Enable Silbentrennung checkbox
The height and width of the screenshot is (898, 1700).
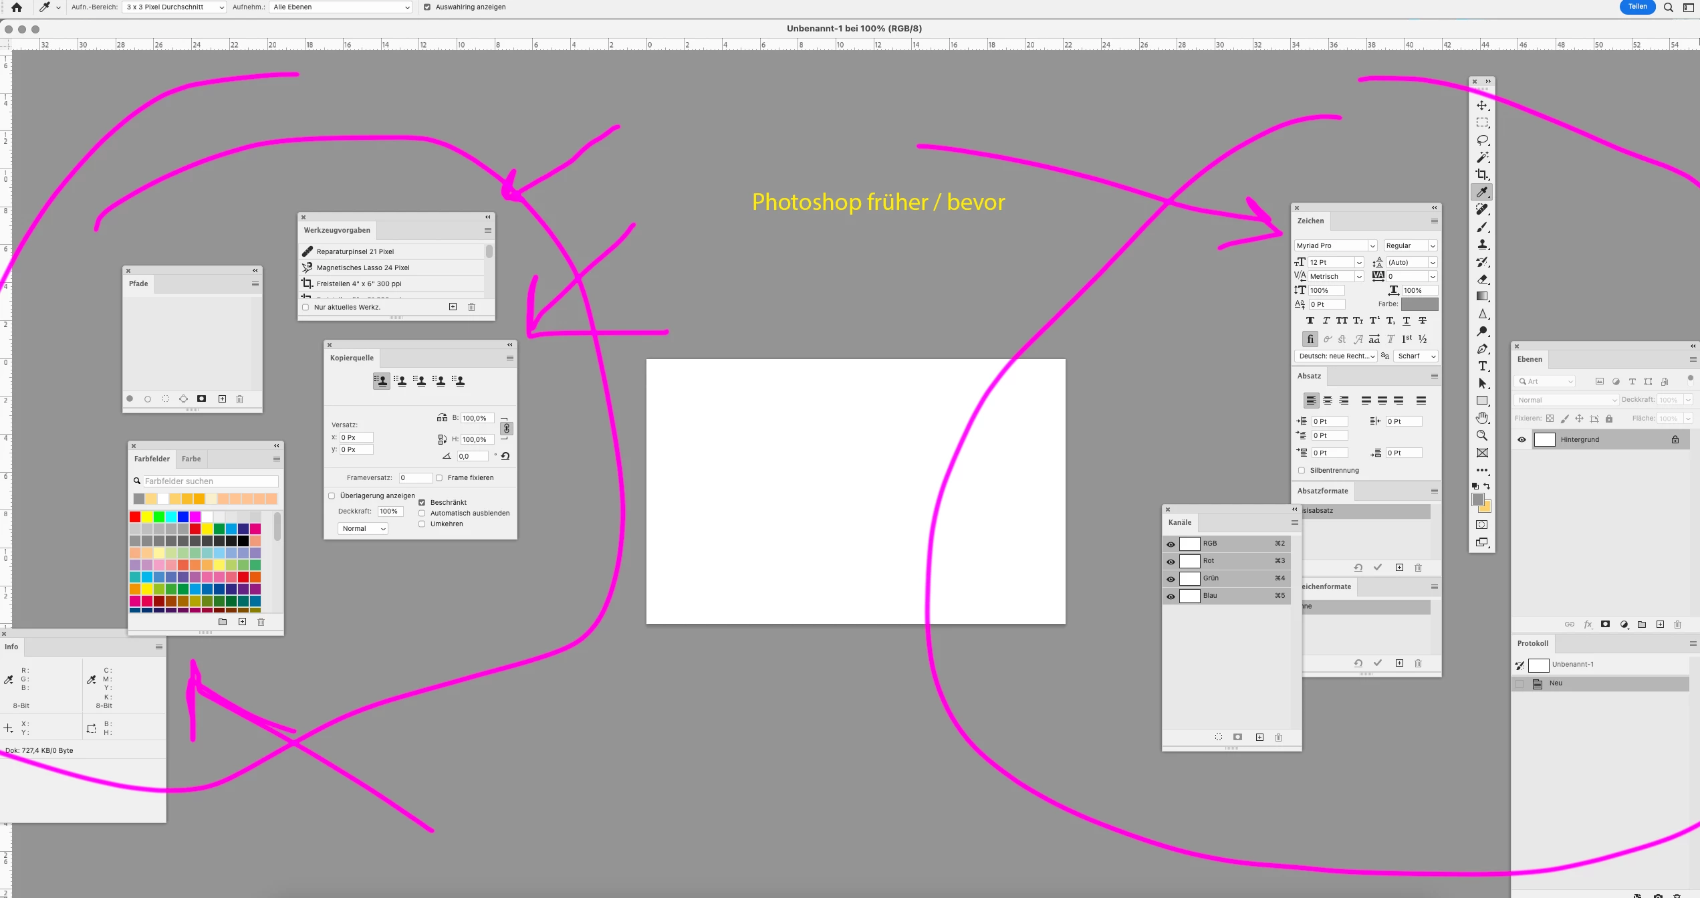[x=1302, y=471]
